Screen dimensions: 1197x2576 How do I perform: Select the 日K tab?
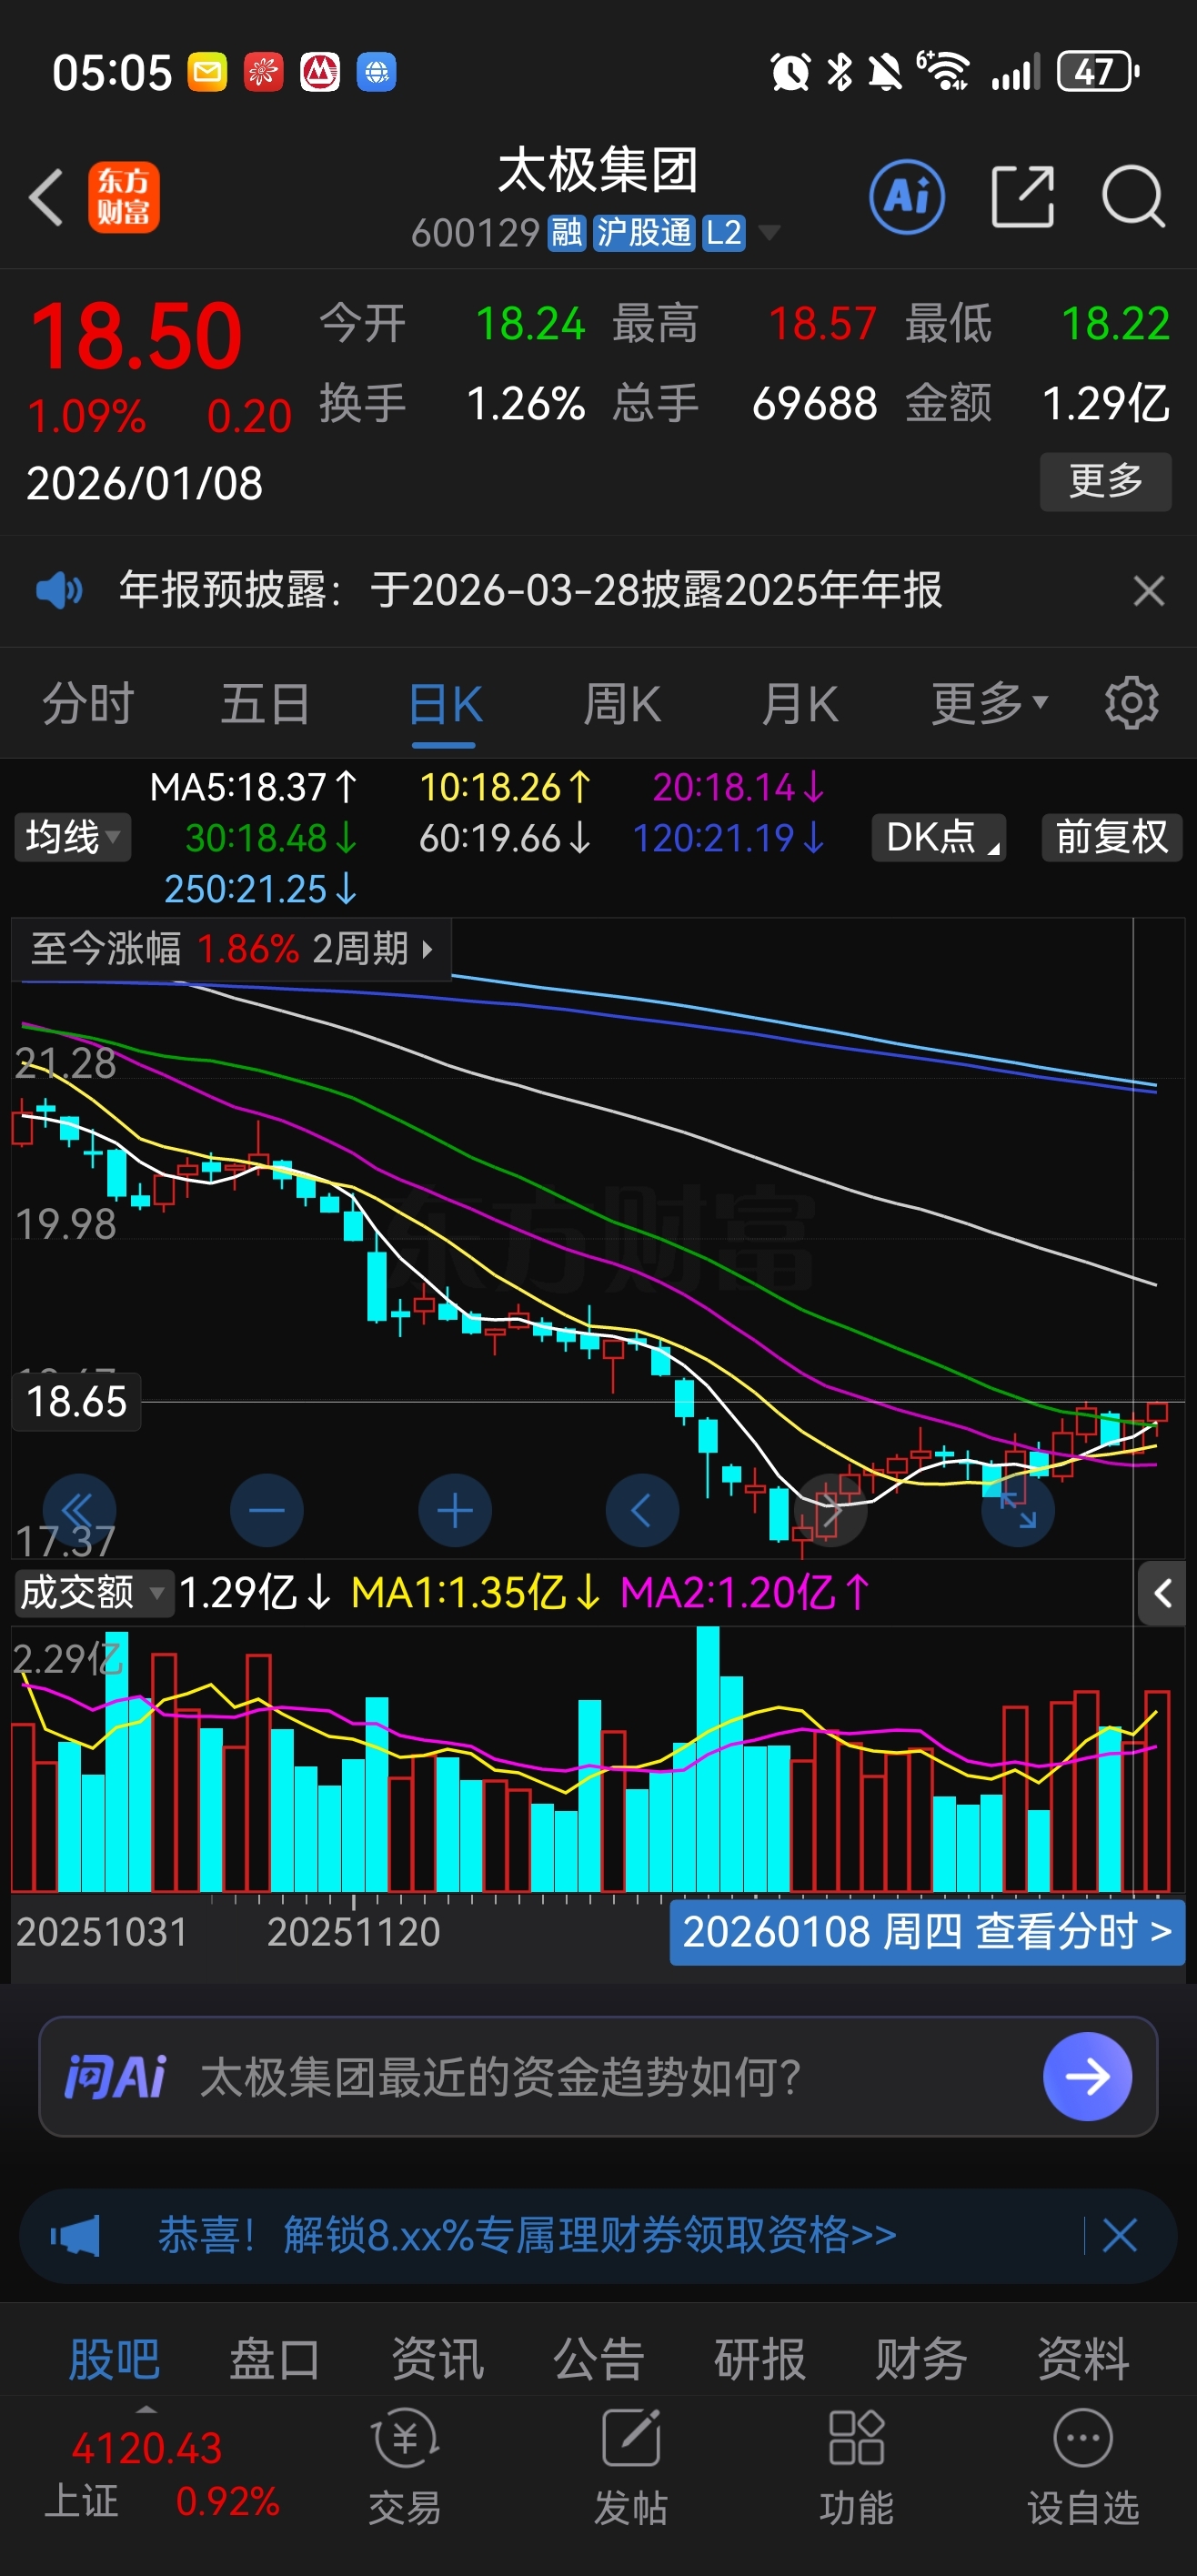point(444,703)
